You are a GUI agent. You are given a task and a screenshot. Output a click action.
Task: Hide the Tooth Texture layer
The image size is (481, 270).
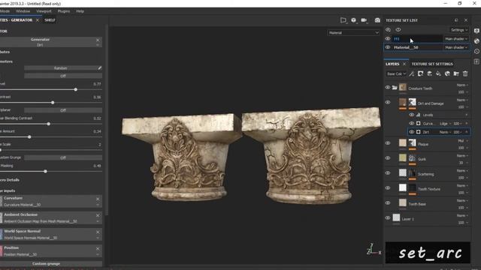(388, 188)
